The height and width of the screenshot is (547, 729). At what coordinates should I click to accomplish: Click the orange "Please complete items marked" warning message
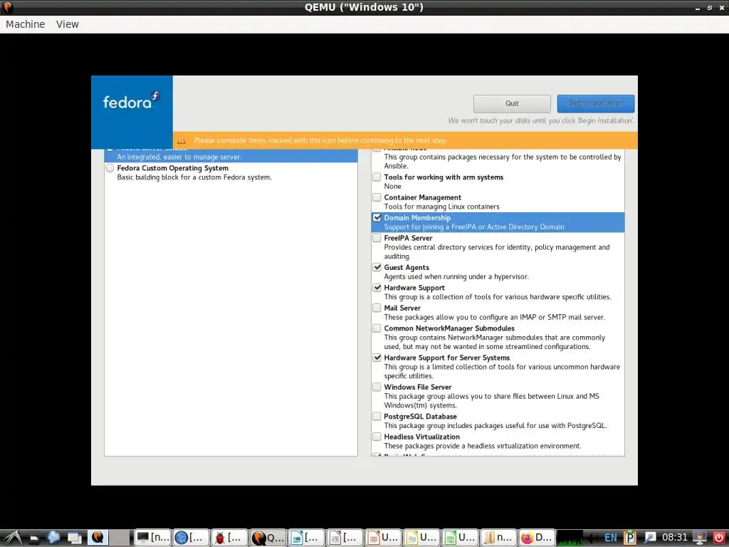coord(320,140)
